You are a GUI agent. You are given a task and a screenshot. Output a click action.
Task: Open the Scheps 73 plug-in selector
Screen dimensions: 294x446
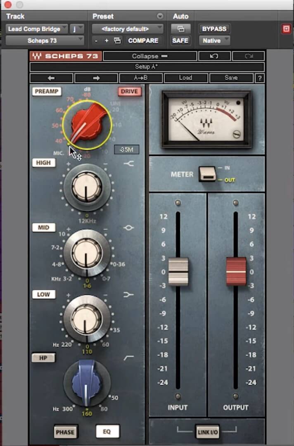coord(45,40)
